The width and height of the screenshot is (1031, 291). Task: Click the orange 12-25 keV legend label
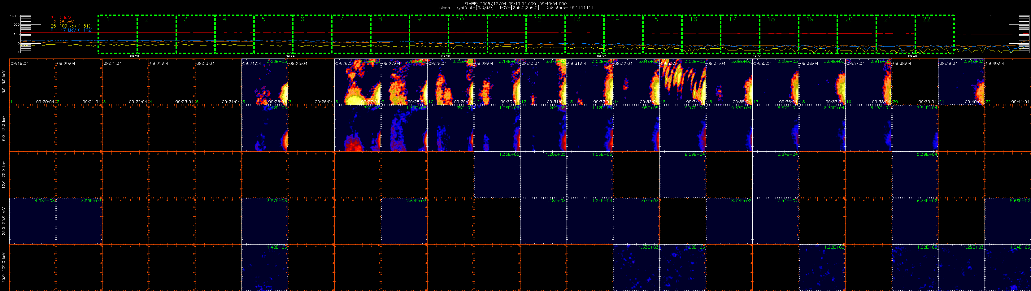point(62,22)
